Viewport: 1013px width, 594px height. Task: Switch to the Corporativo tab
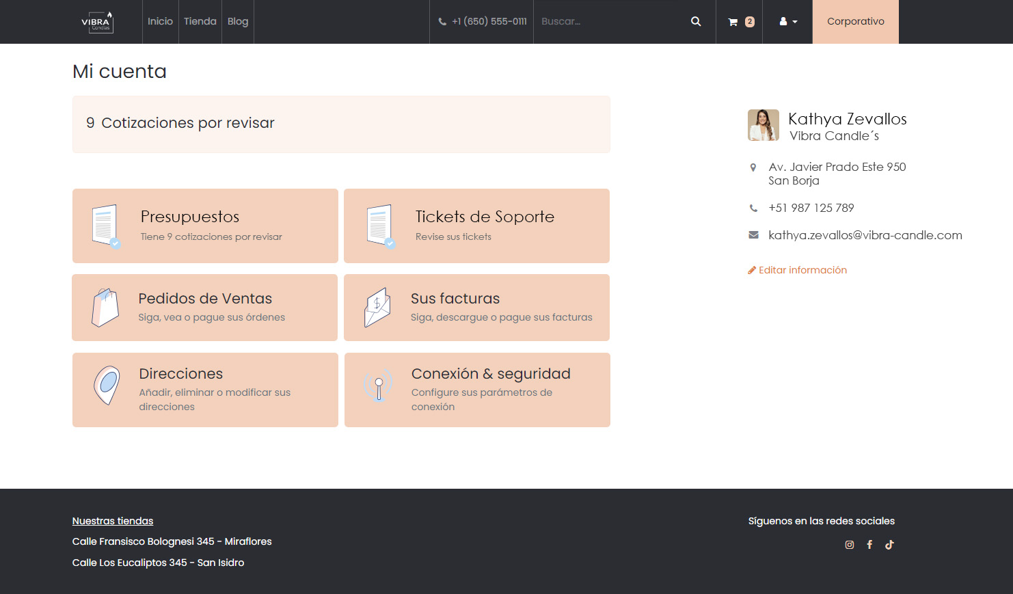(855, 21)
